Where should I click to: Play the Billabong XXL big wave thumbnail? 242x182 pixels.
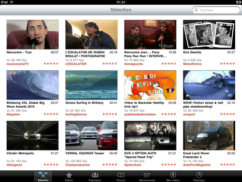click(x=32, y=85)
